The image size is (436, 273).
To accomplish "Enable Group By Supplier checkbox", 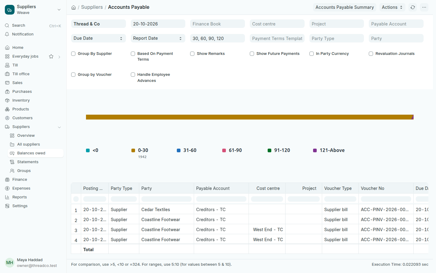I will [73, 54].
